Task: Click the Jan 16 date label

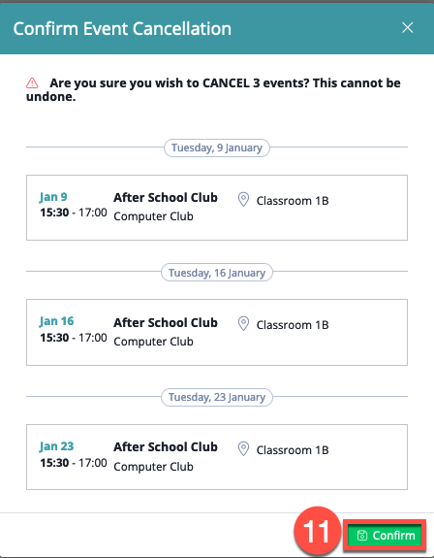Action: tap(56, 321)
